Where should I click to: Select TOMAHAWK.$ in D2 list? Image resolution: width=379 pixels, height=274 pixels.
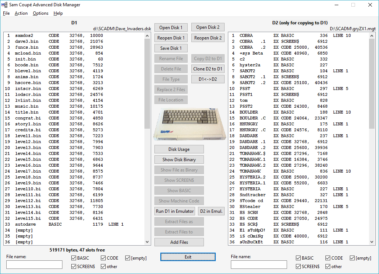(298, 153)
